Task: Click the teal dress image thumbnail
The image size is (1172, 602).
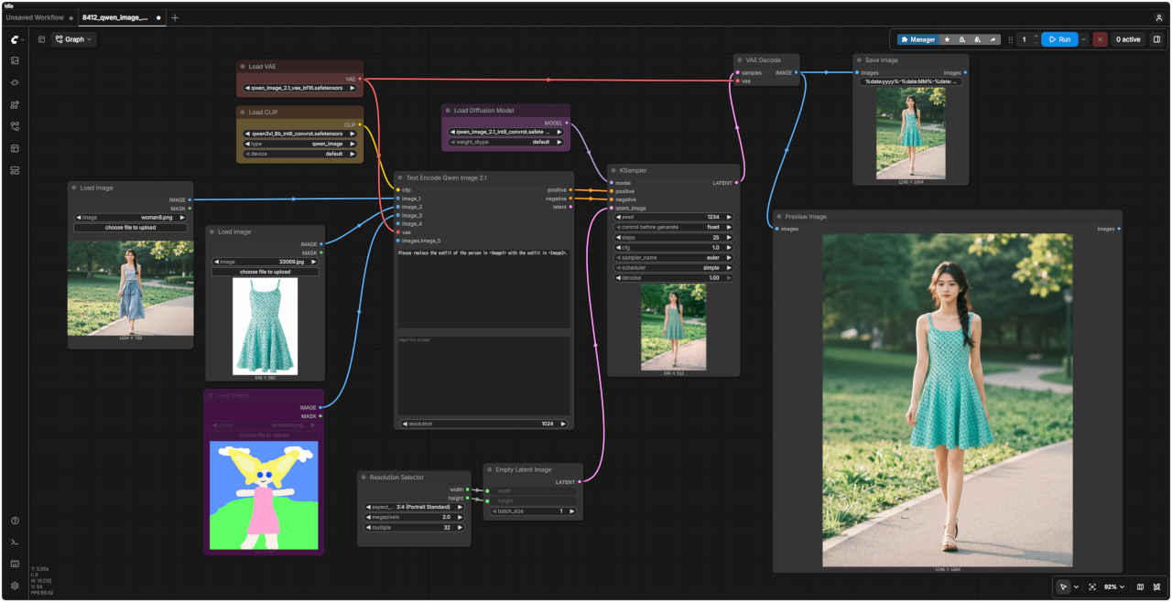Action: [x=266, y=326]
